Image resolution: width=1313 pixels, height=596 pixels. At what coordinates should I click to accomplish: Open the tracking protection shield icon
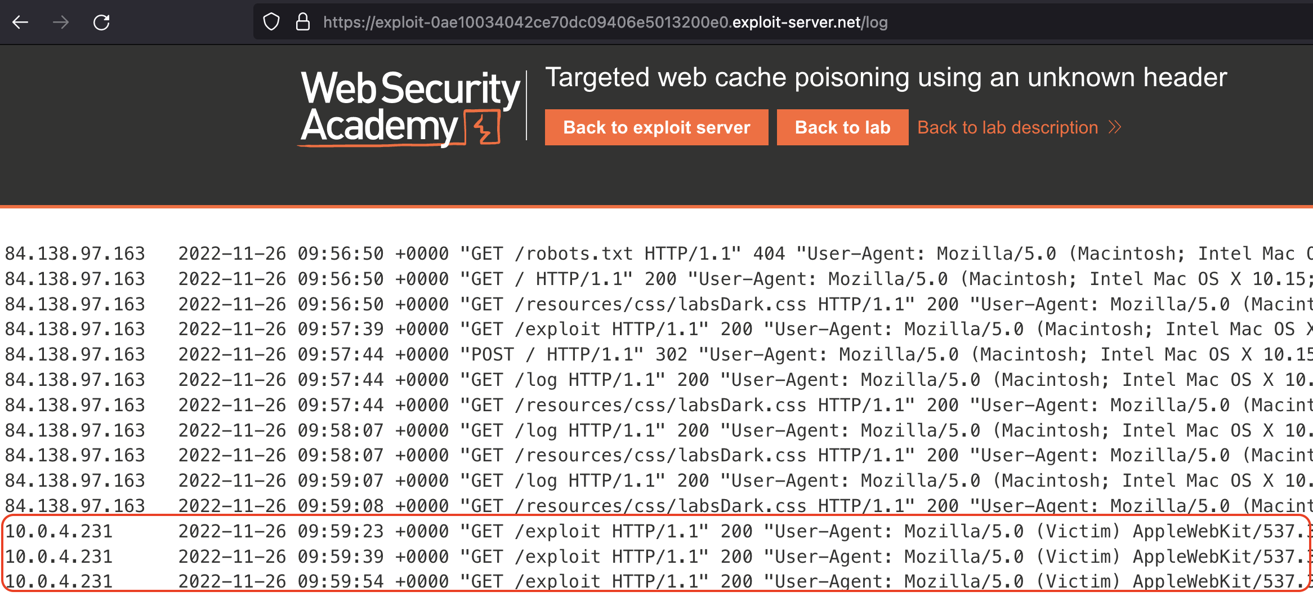[x=271, y=23]
